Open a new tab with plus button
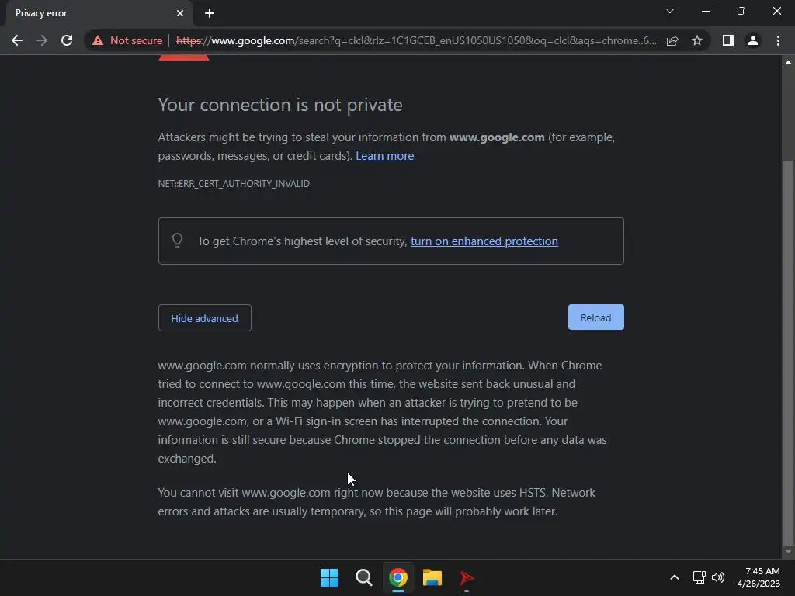The width and height of the screenshot is (795, 596). (x=210, y=13)
